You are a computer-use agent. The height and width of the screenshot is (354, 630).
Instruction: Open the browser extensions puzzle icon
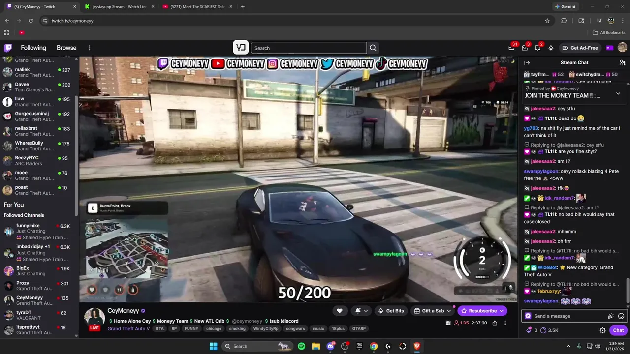coord(564,21)
